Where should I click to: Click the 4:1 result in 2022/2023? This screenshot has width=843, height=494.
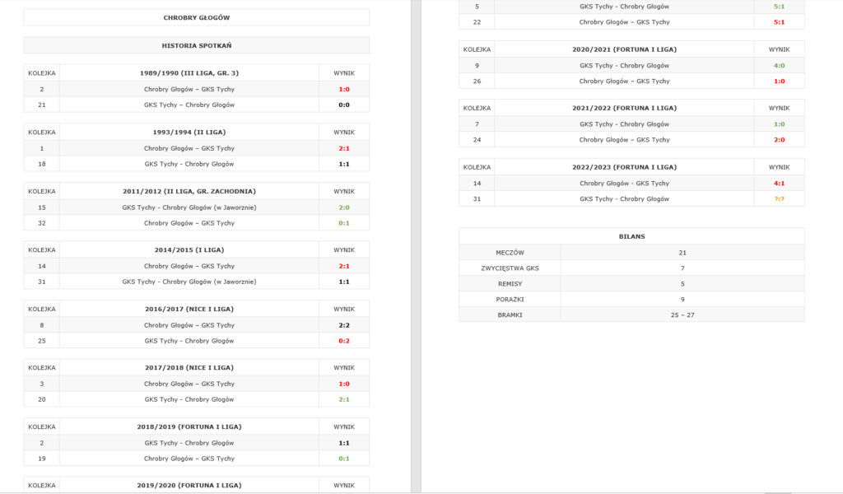click(x=779, y=184)
